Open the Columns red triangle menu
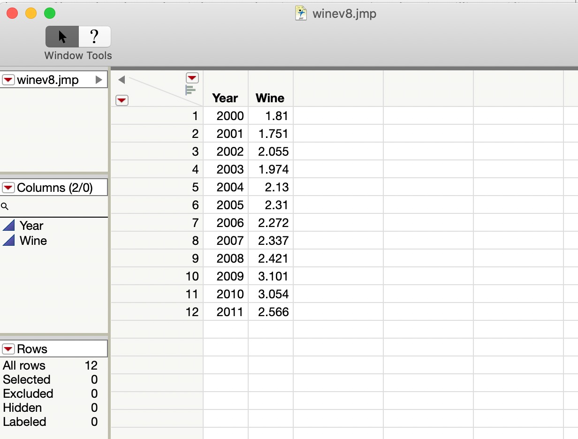This screenshot has width=578, height=439. pyautogui.click(x=8, y=188)
